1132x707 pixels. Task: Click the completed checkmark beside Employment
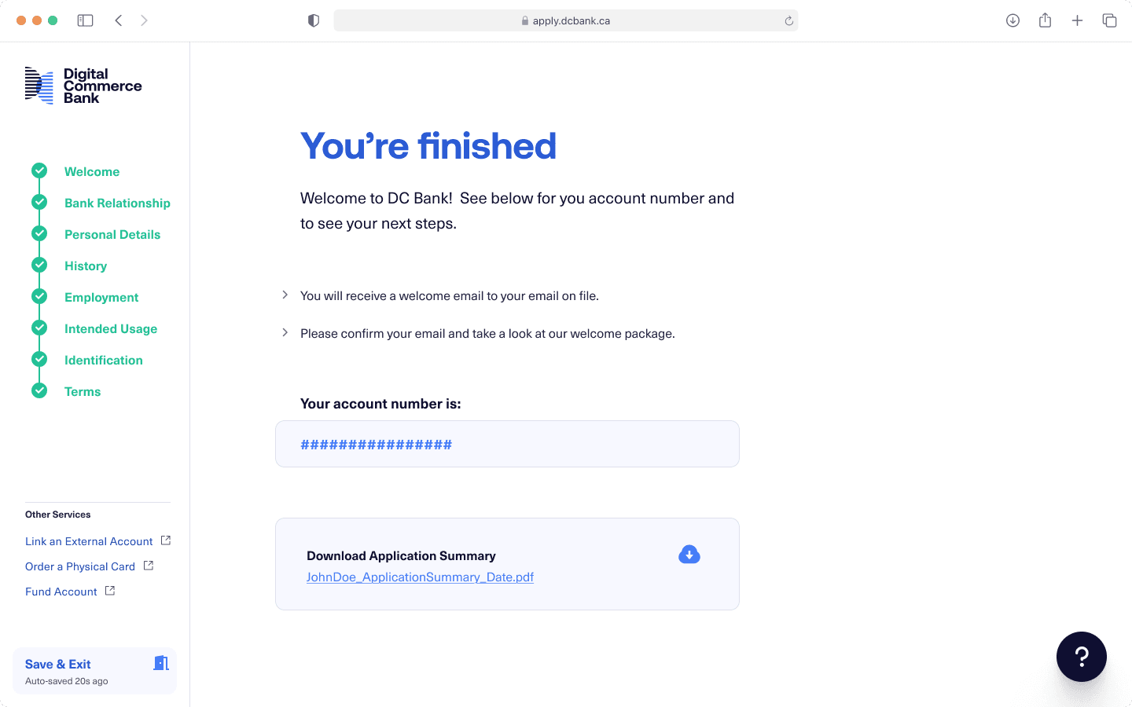(x=39, y=296)
